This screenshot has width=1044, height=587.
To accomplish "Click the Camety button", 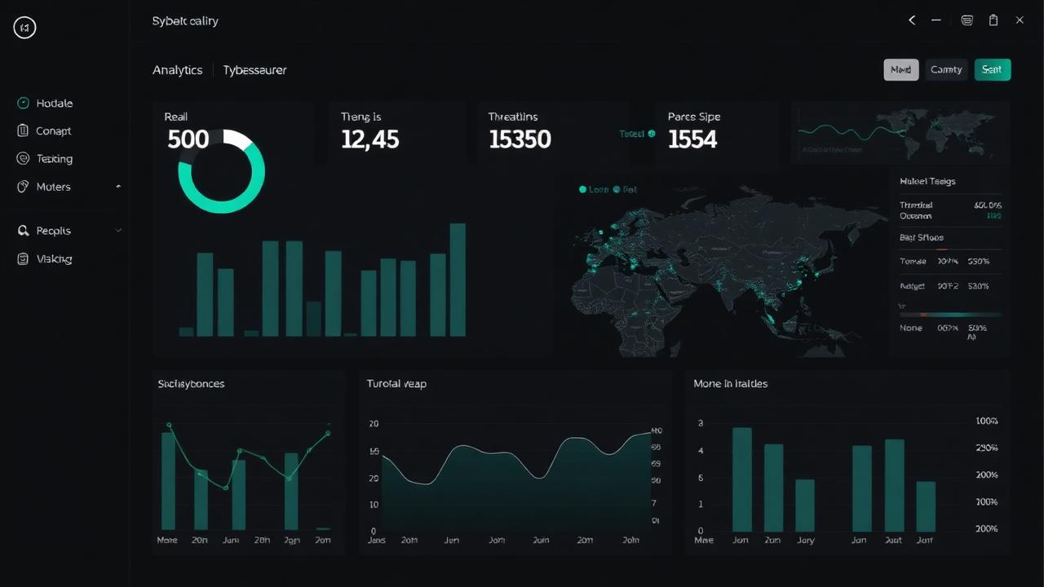I will (x=946, y=69).
